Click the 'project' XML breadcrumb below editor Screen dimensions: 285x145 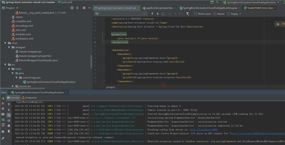110,87
